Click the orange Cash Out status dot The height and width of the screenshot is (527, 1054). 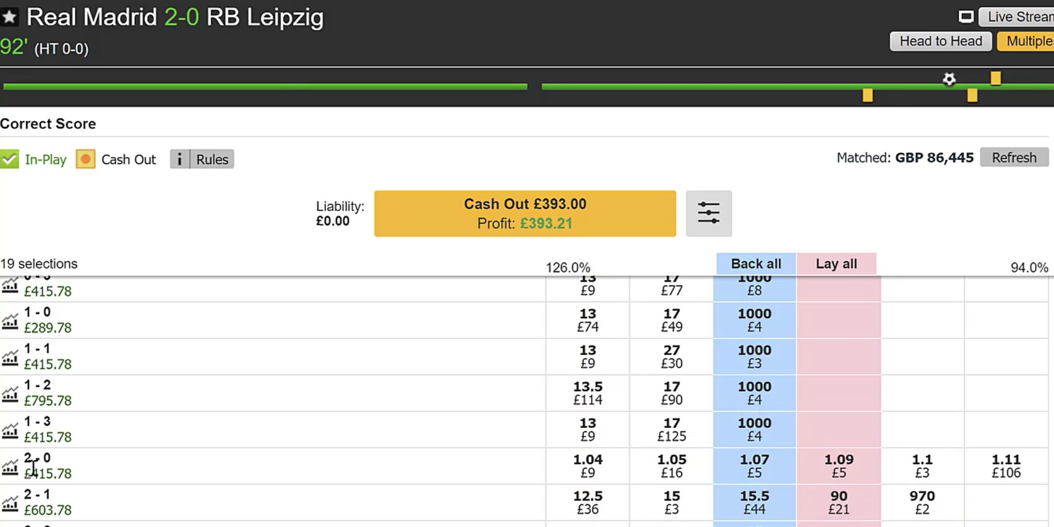[x=85, y=159]
